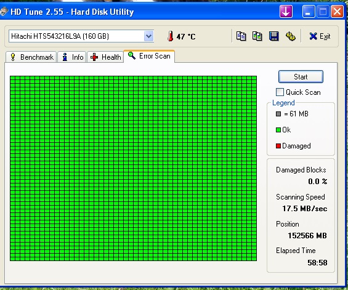Click the gray 61 MB legend block
The width and height of the screenshot is (348, 290).
pos(278,114)
